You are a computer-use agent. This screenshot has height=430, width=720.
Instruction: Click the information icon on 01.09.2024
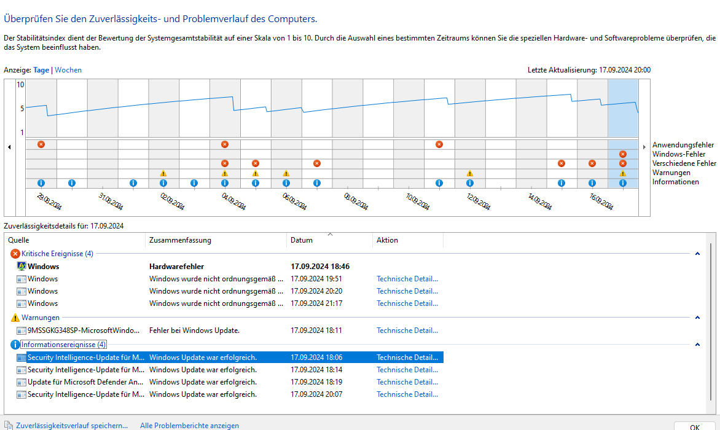point(133,182)
